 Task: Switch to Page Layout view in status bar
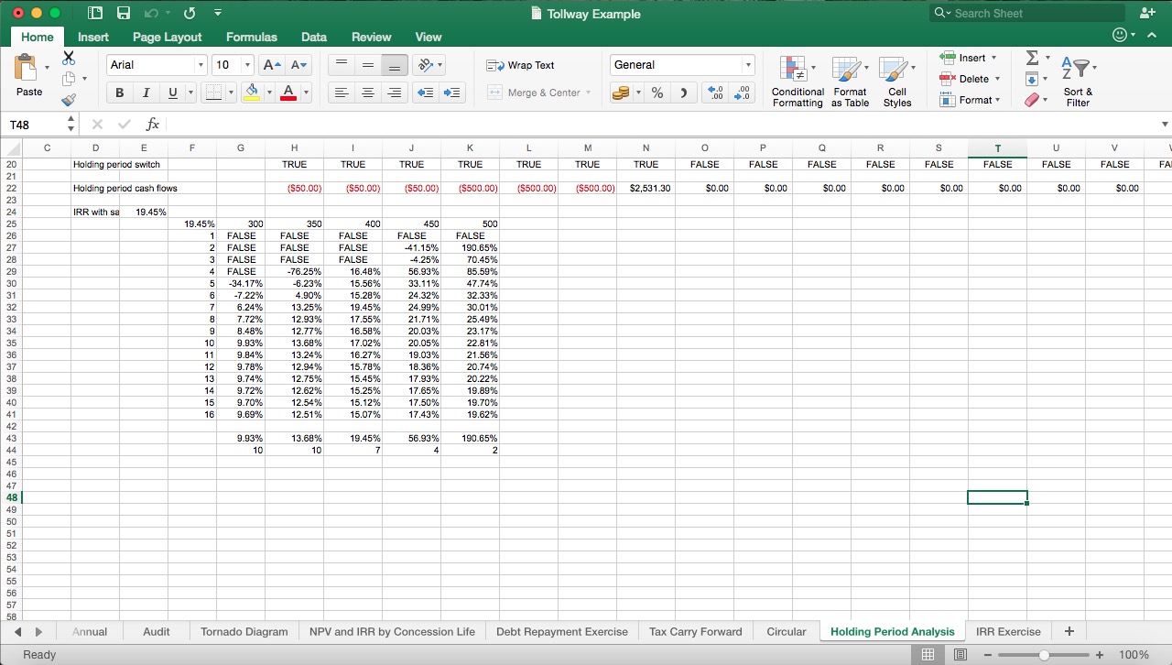click(960, 654)
